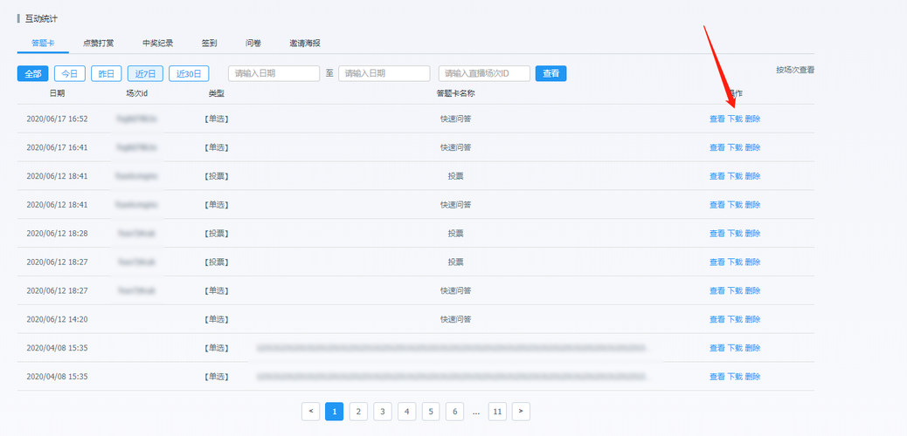The height and width of the screenshot is (436, 907).
Task: Open the 邀请海报 tab
Action: point(305,43)
